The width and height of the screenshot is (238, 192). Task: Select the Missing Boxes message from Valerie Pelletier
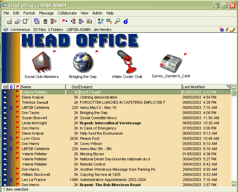[x=92, y=154]
